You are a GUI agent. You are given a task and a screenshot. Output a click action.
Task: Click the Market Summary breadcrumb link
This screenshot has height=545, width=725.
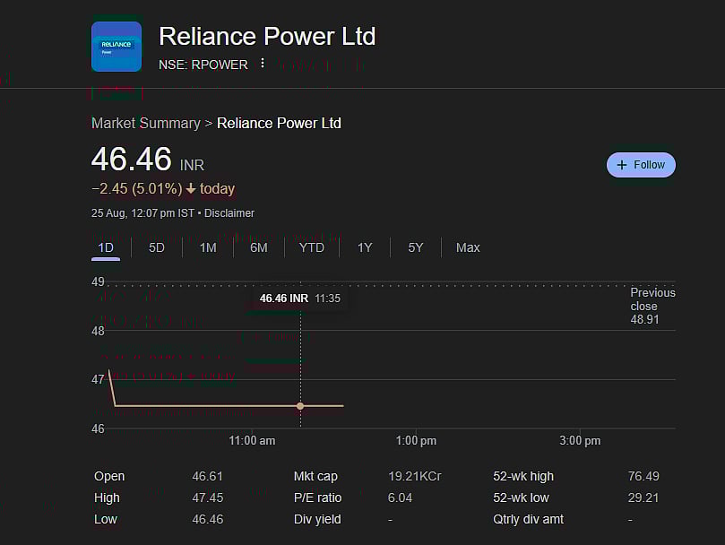(x=146, y=124)
